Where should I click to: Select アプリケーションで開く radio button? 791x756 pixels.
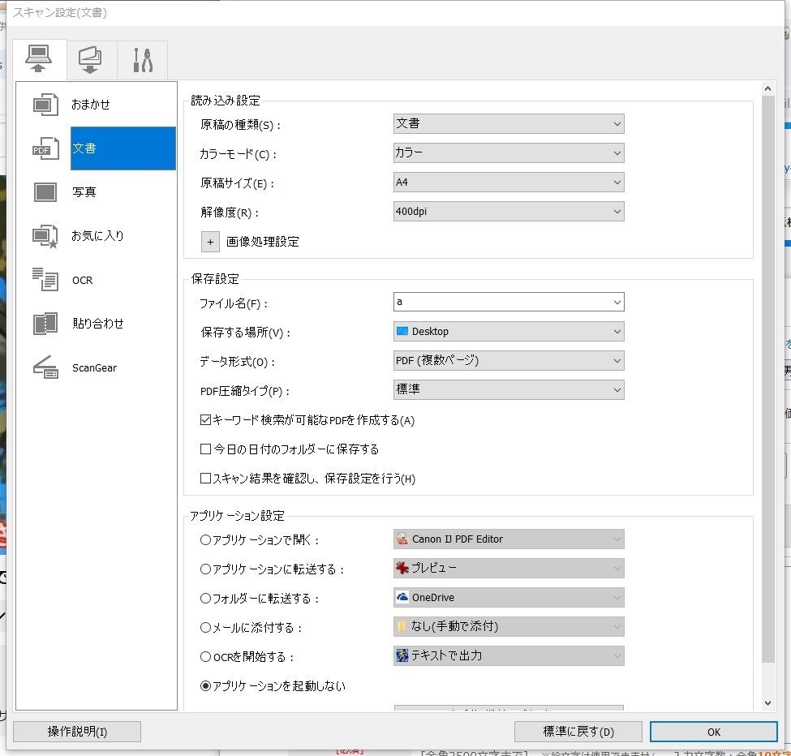pos(205,539)
